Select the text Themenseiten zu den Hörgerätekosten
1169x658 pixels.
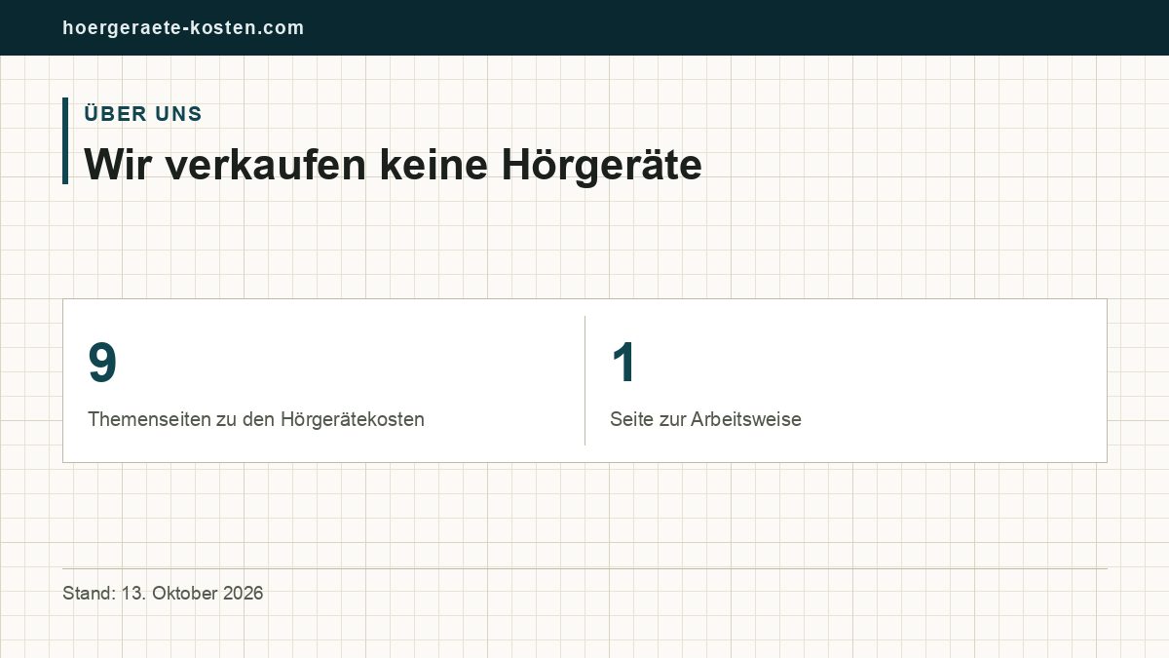[x=256, y=420]
